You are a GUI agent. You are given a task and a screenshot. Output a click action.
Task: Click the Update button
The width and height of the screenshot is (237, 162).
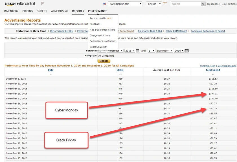point(104,61)
